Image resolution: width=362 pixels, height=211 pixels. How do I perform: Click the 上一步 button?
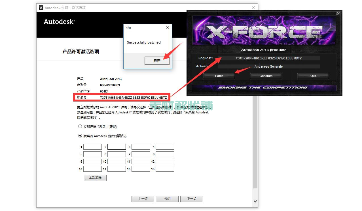click(x=143, y=199)
